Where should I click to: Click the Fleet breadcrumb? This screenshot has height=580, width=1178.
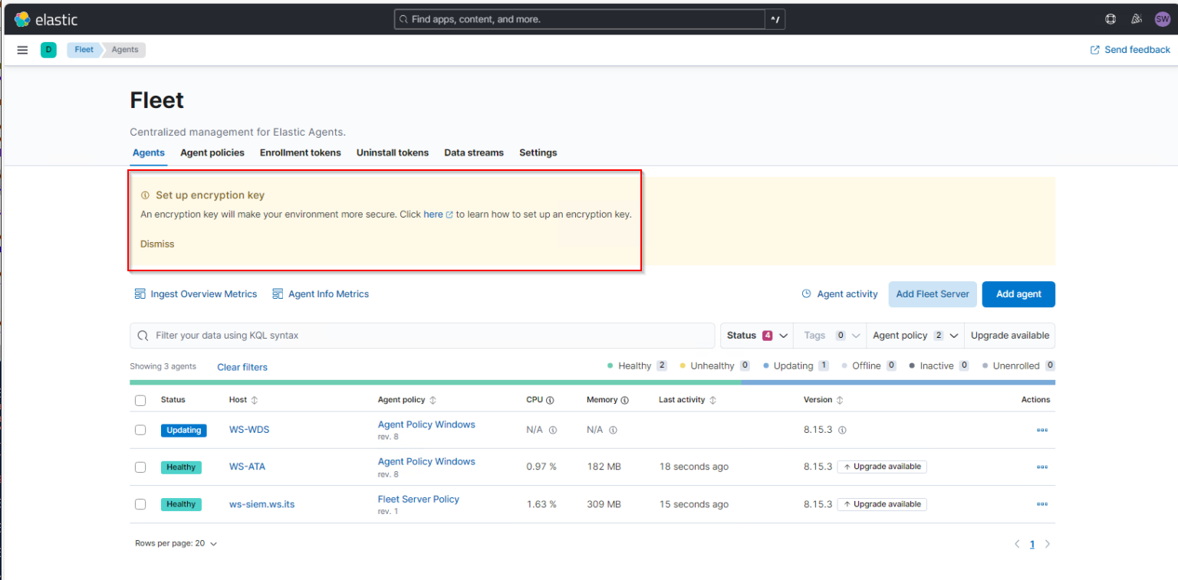(84, 50)
